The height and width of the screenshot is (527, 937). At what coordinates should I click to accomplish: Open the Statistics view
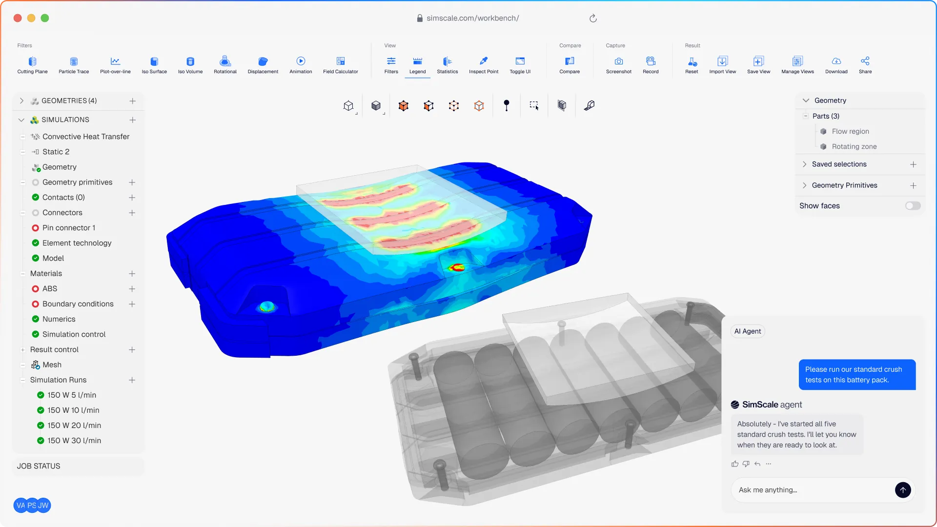pyautogui.click(x=448, y=65)
